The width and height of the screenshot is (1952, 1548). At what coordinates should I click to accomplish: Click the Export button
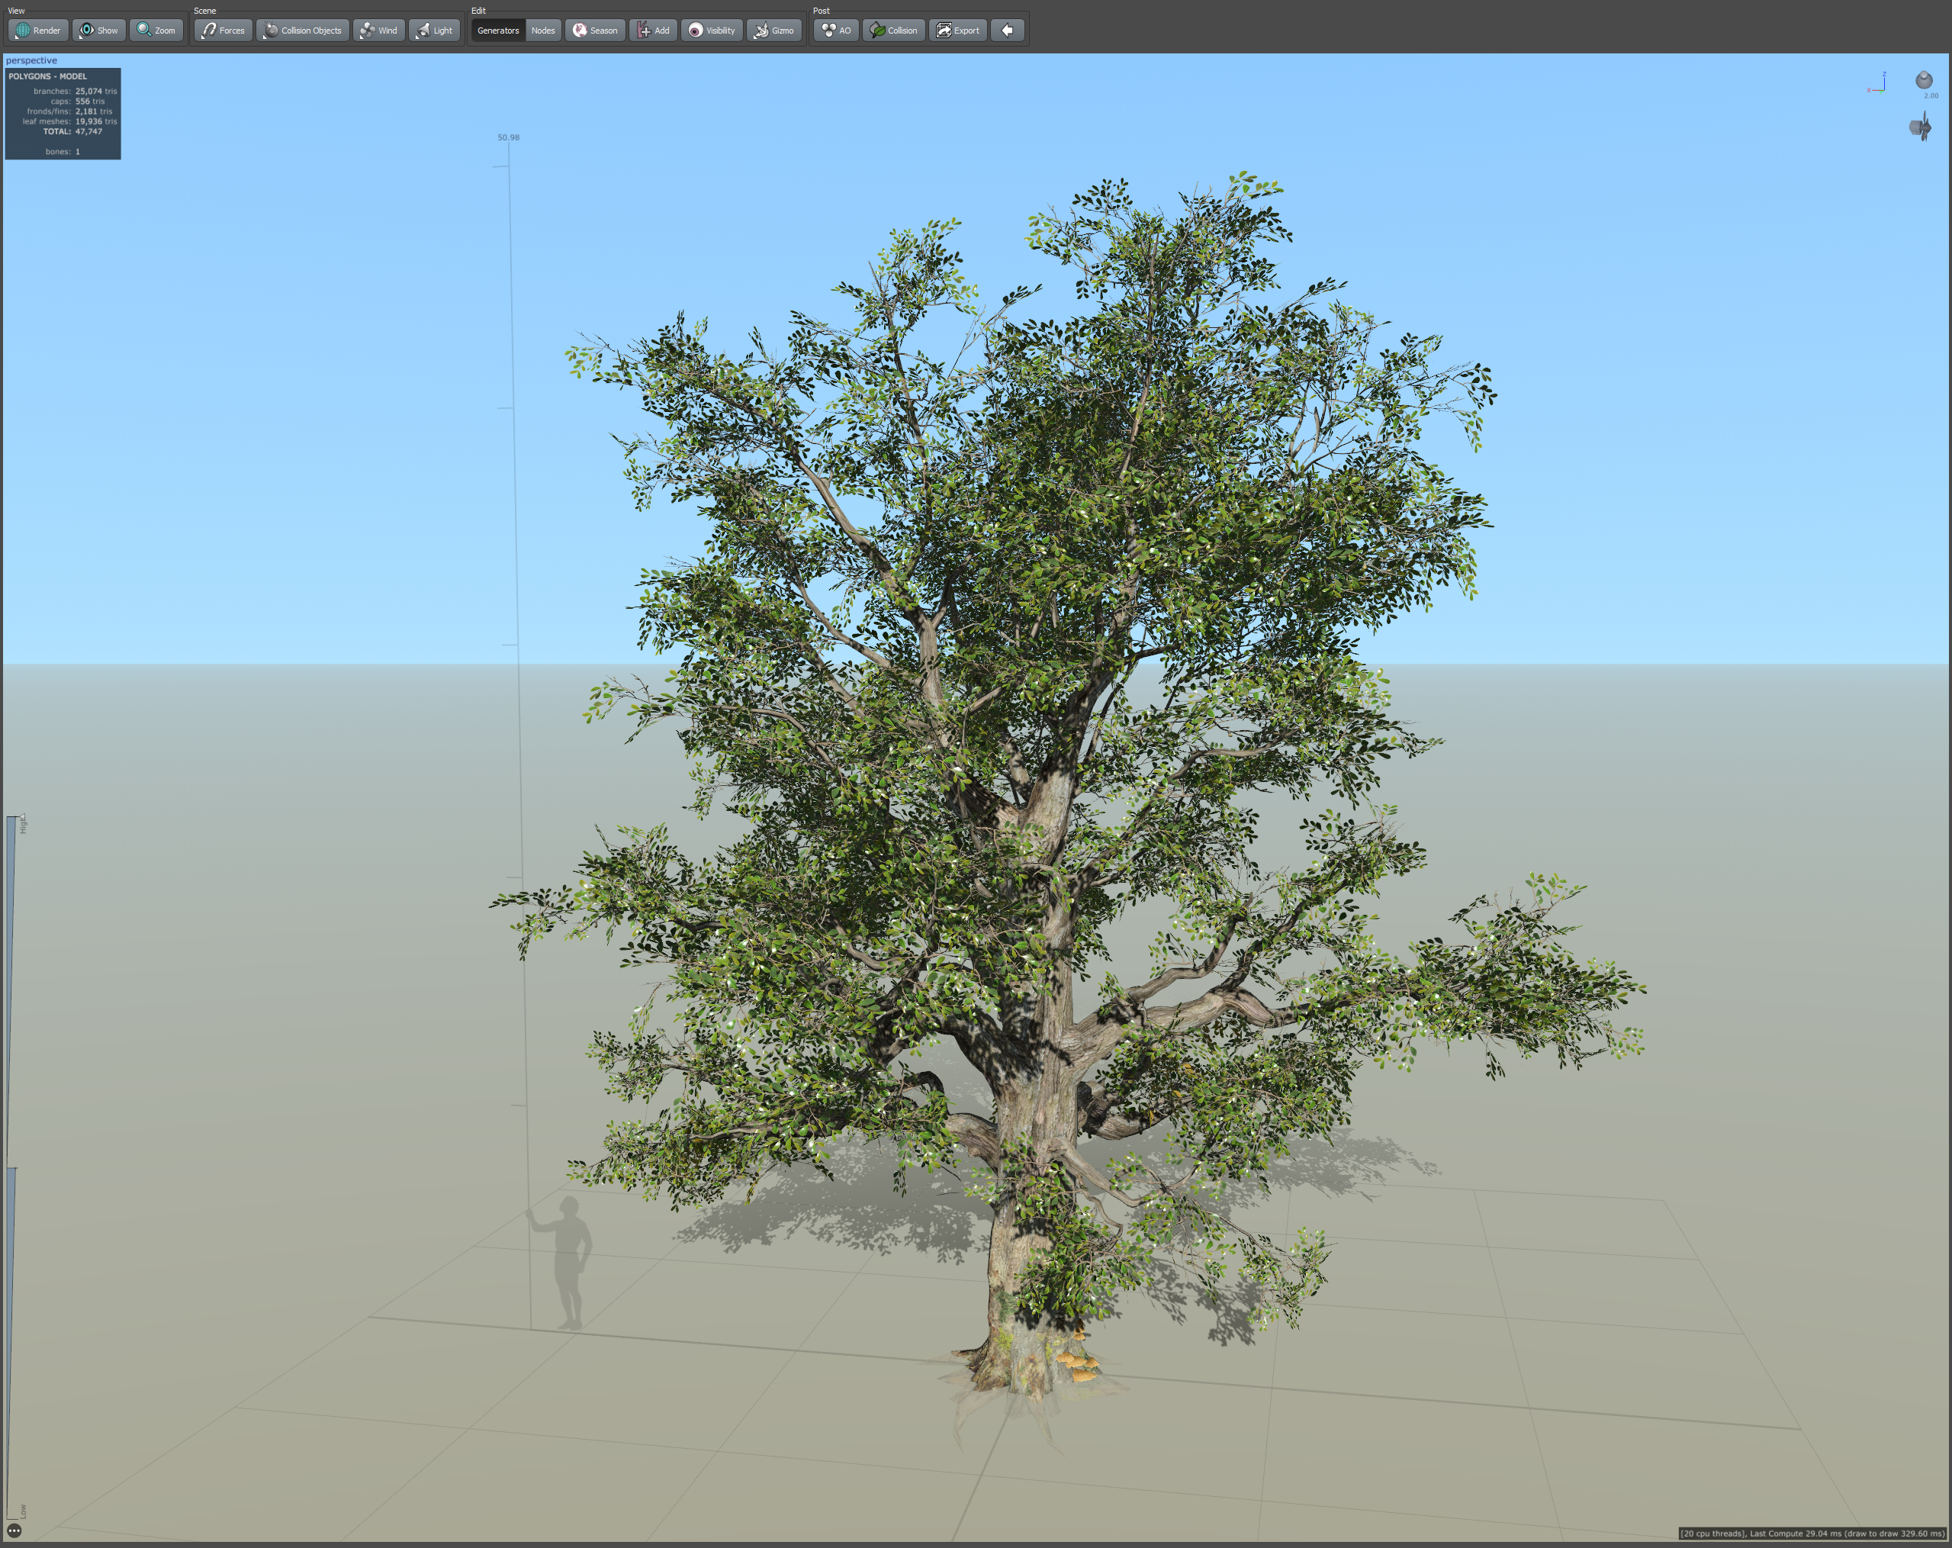pos(958,30)
